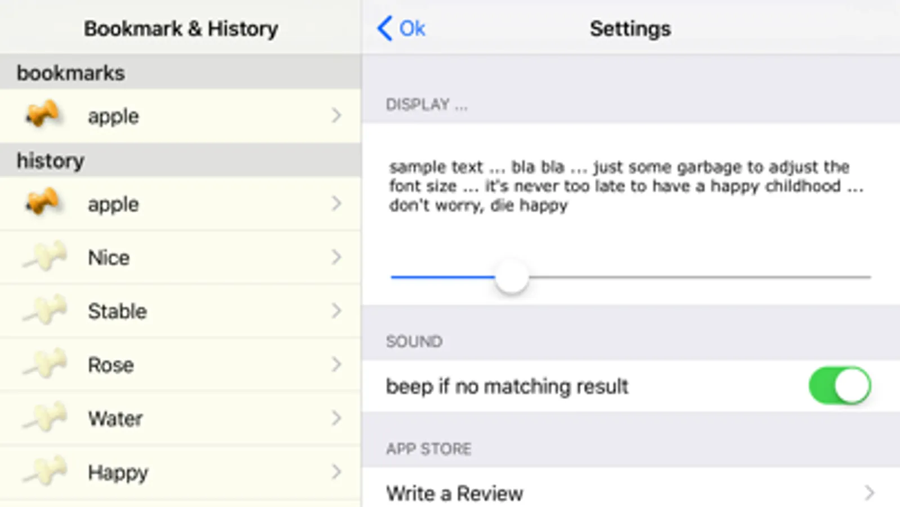Viewport: 900px width, 507px height.
Task: Open the Write a Review link
Action: [455, 493]
